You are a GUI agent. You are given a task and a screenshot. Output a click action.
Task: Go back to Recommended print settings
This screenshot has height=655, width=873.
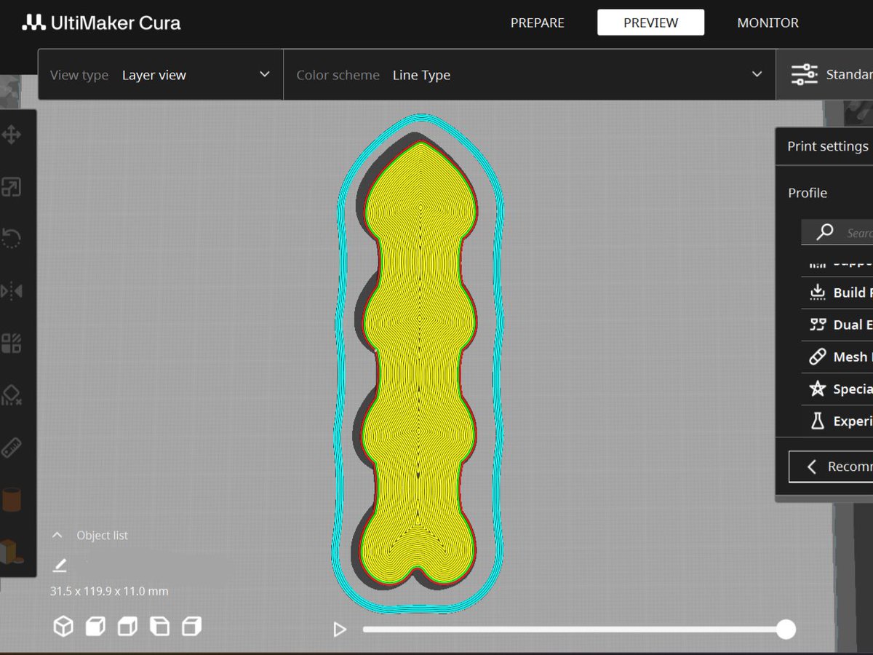[x=837, y=466]
